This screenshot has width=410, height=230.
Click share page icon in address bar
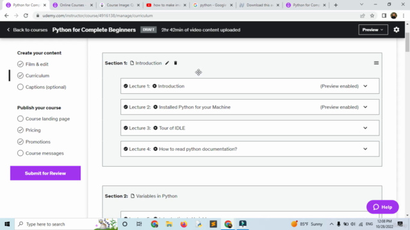(363, 15)
